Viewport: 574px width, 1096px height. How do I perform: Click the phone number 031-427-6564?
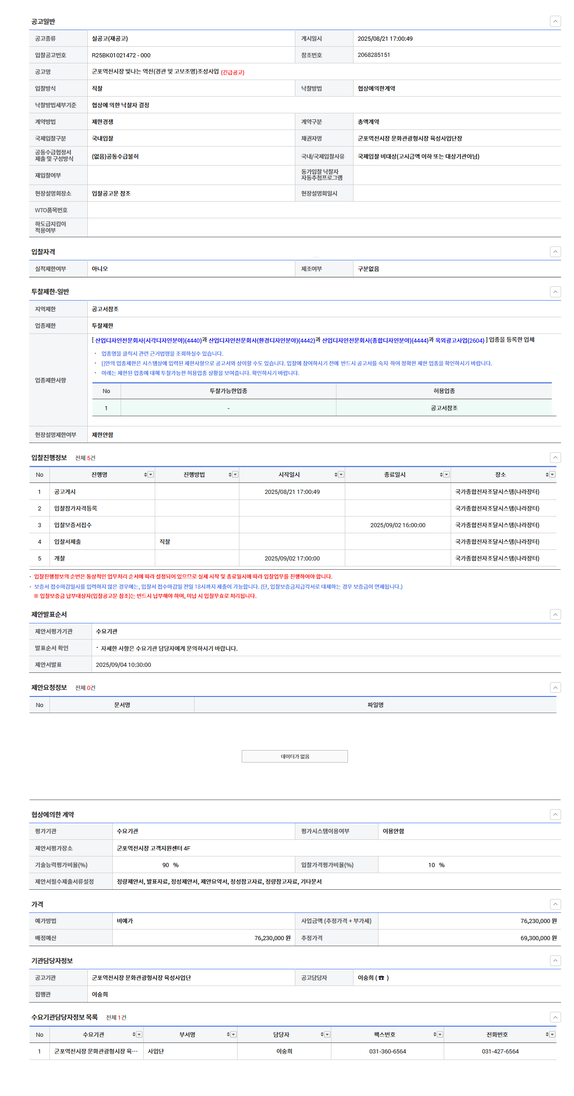[500, 1051]
